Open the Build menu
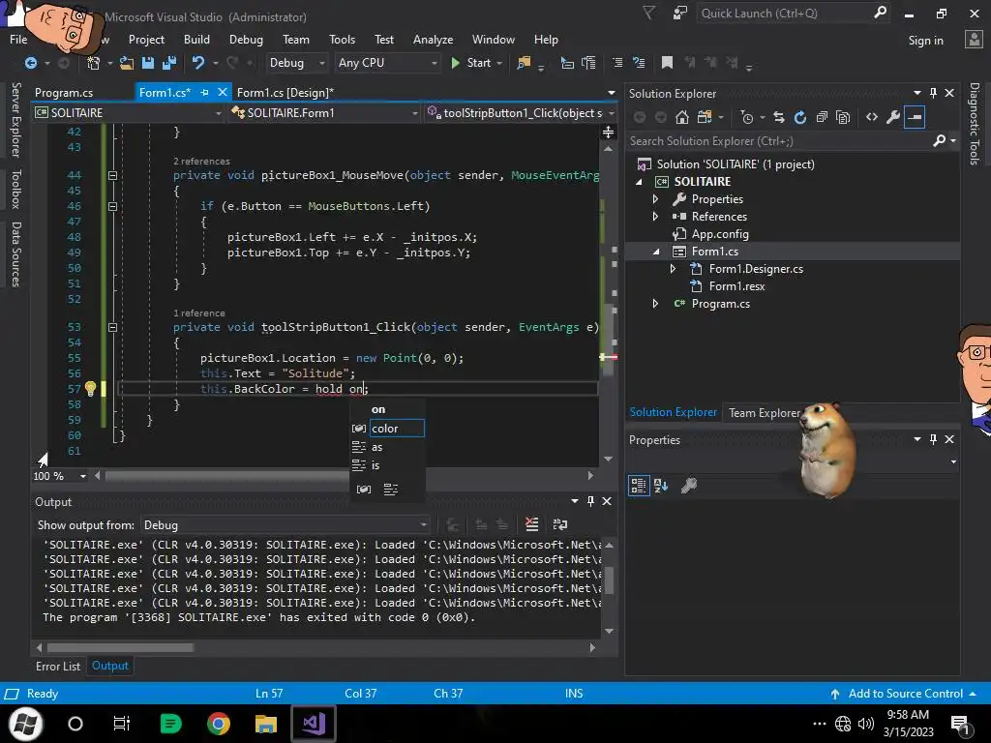 pyautogui.click(x=196, y=39)
